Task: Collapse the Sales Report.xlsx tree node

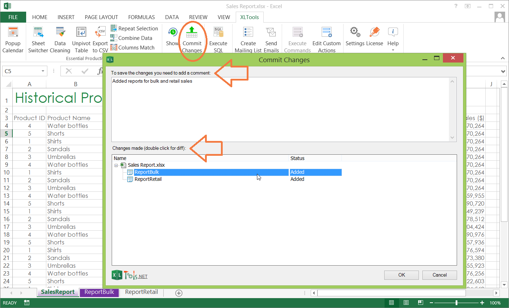Action: coord(116,165)
